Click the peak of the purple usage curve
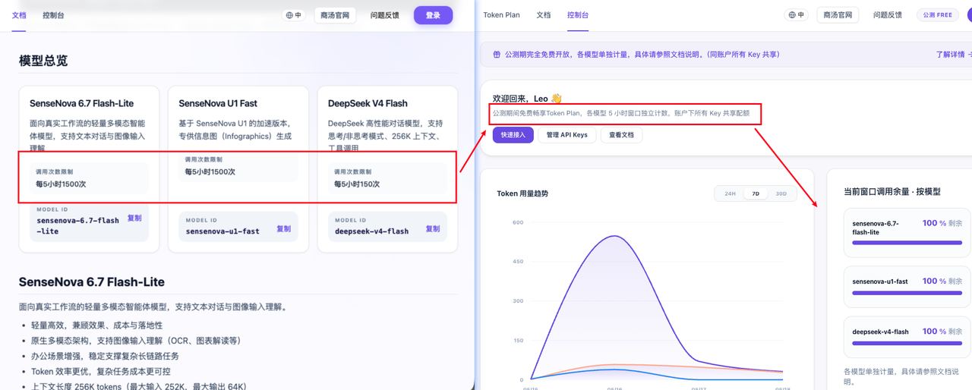Viewport: 972px width, 390px height. (613, 236)
